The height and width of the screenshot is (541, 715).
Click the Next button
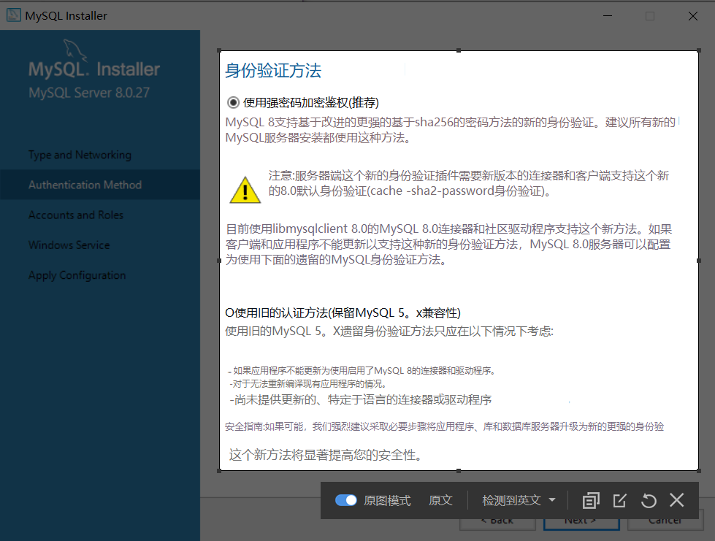[581, 520]
